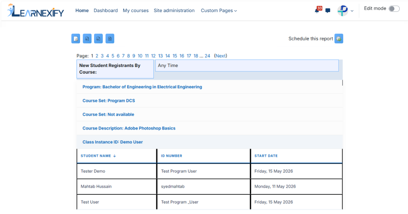Go to the Home tab
The image size is (408, 214).
82,11
